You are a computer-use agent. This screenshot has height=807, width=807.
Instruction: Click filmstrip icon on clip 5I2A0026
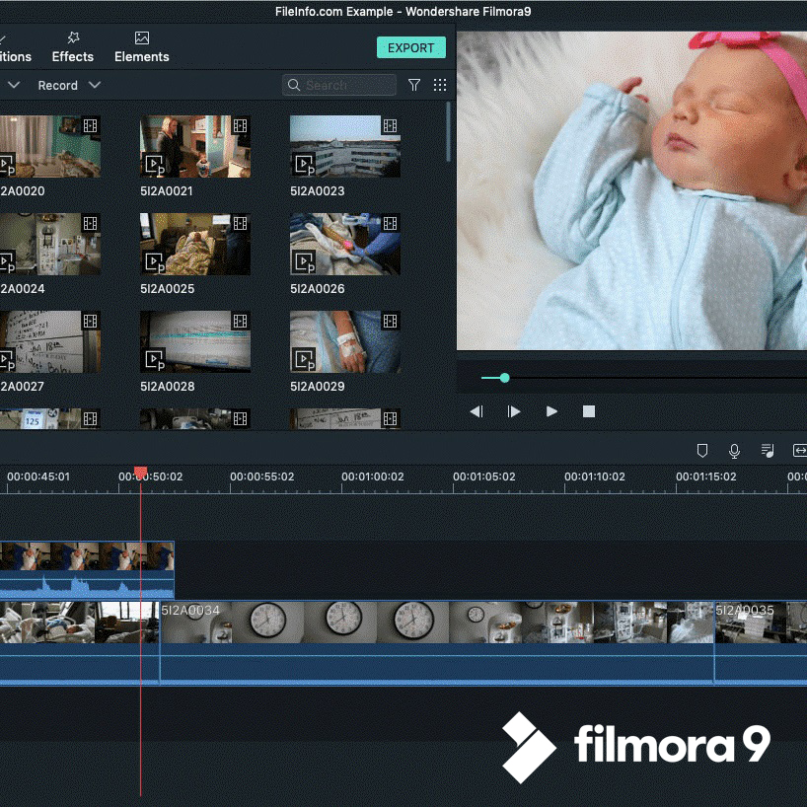[x=390, y=223]
